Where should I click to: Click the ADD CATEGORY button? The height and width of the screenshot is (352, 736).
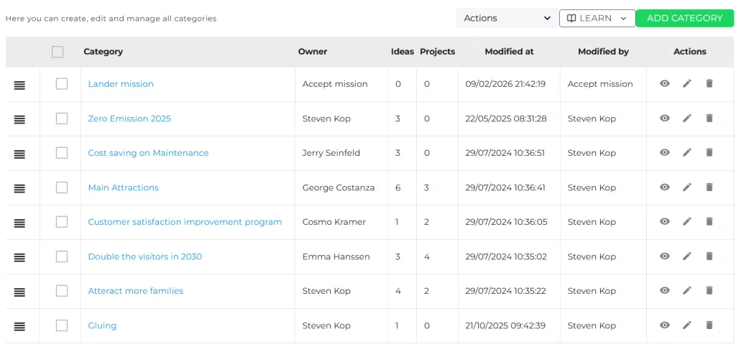pyautogui.click(x=684, y=18)
